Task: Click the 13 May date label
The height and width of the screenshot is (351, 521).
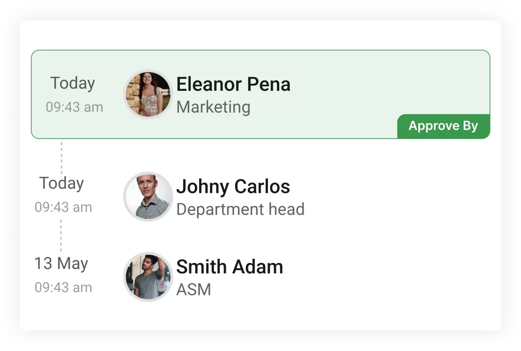Action: [61, 264]
